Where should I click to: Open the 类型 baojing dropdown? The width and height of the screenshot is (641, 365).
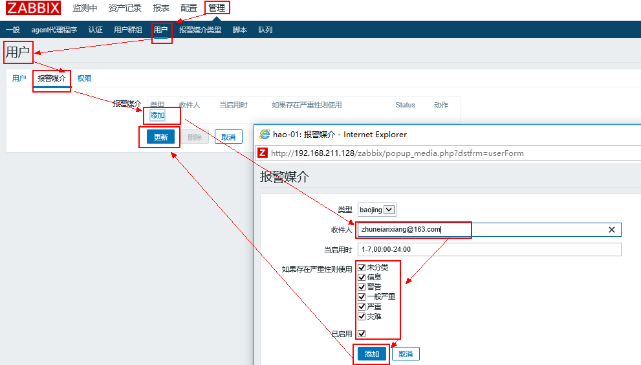tap(376, 210)
